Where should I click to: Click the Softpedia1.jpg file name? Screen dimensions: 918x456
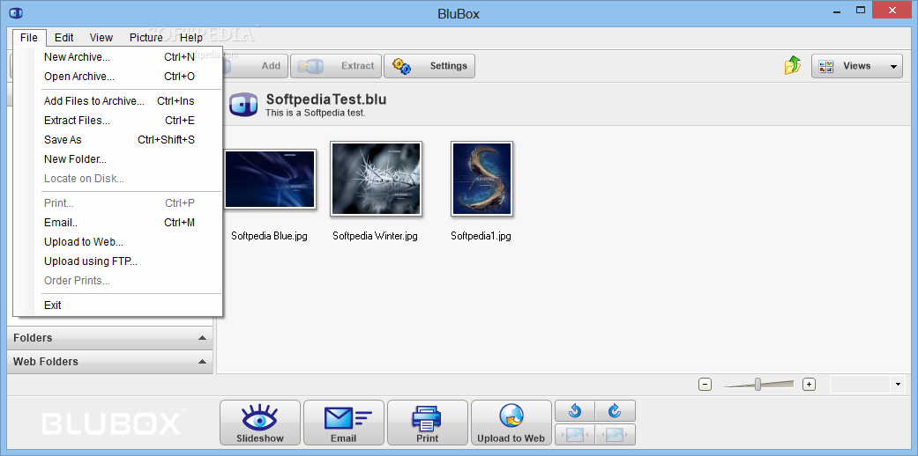pos(481,236)
